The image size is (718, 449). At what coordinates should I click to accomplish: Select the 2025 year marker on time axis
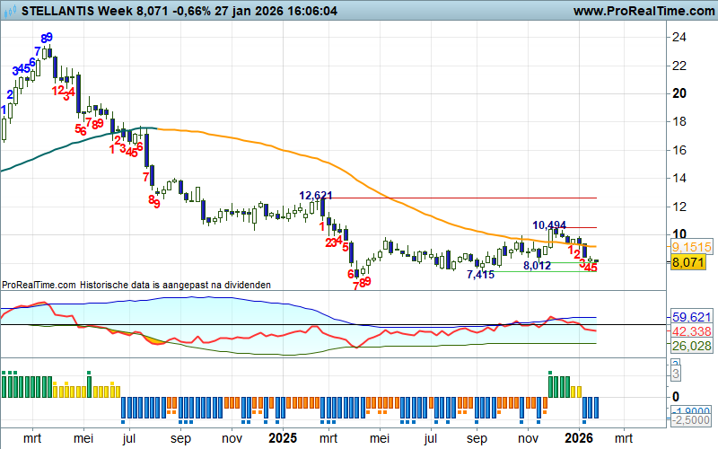[x=283, y=438]
